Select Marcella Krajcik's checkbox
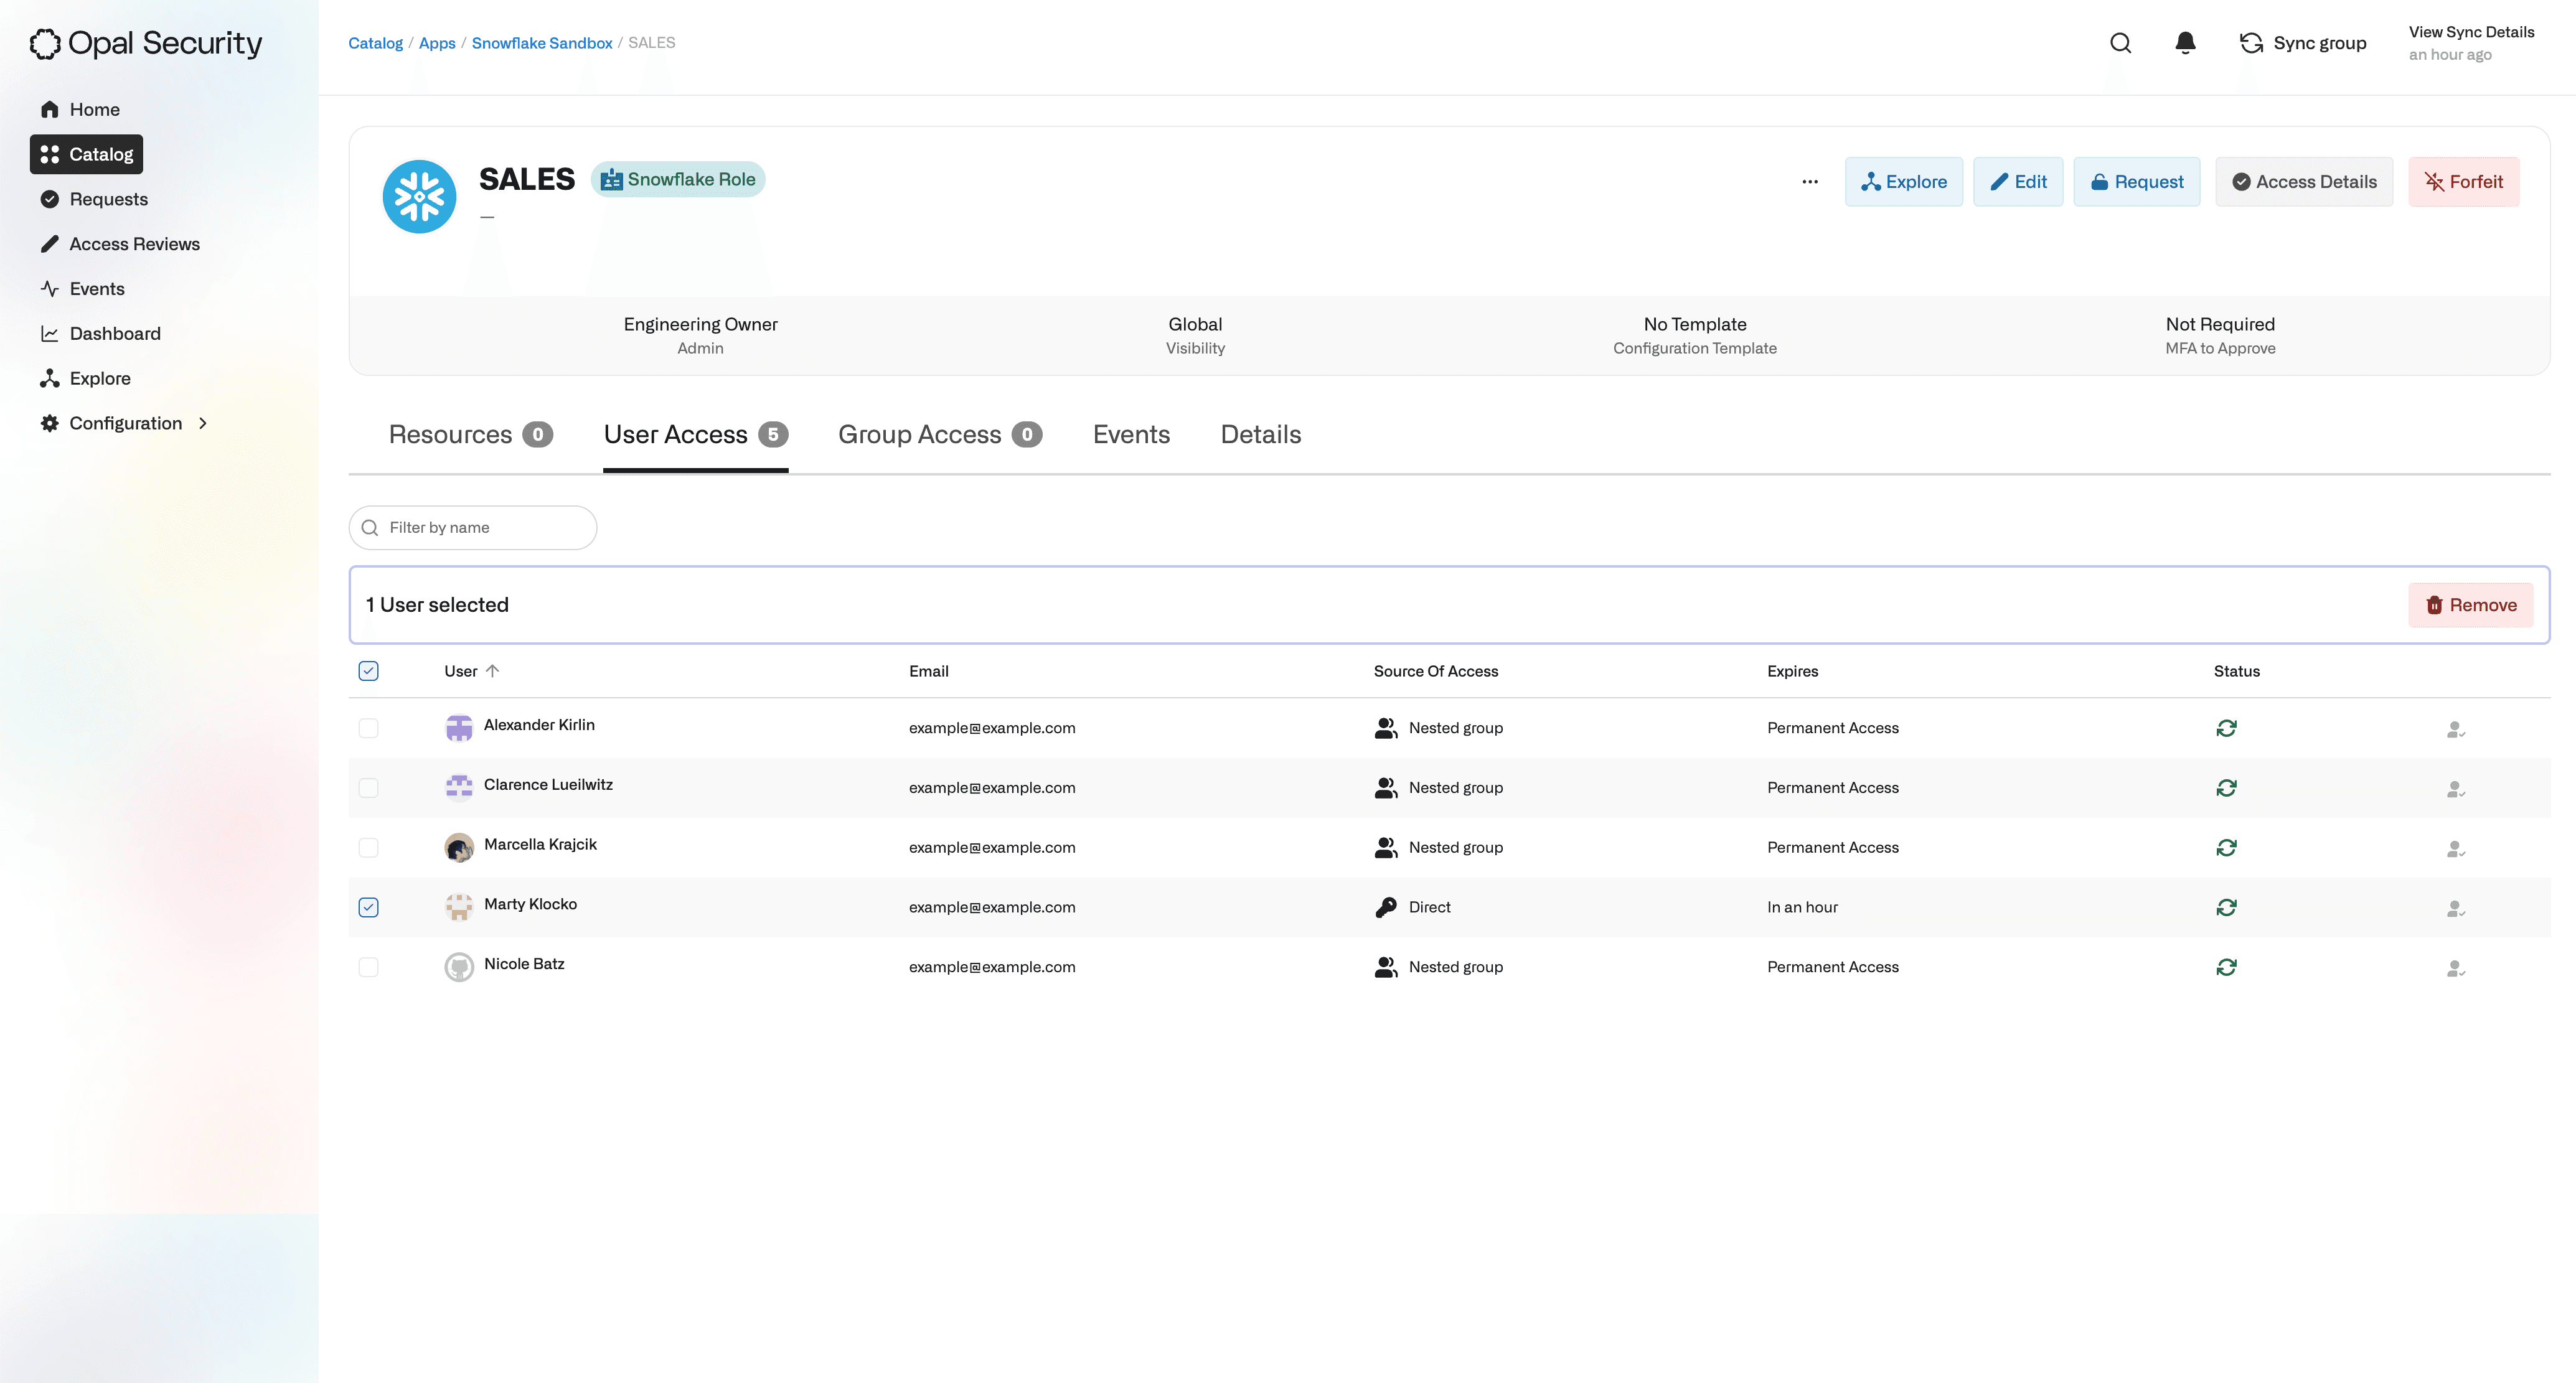 [x=368, y=848]
